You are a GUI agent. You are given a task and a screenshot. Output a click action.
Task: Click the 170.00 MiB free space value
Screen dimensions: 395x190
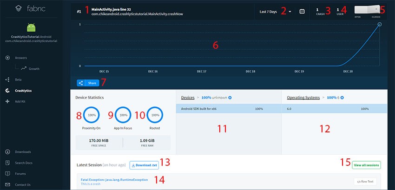[x=99, y=140]
